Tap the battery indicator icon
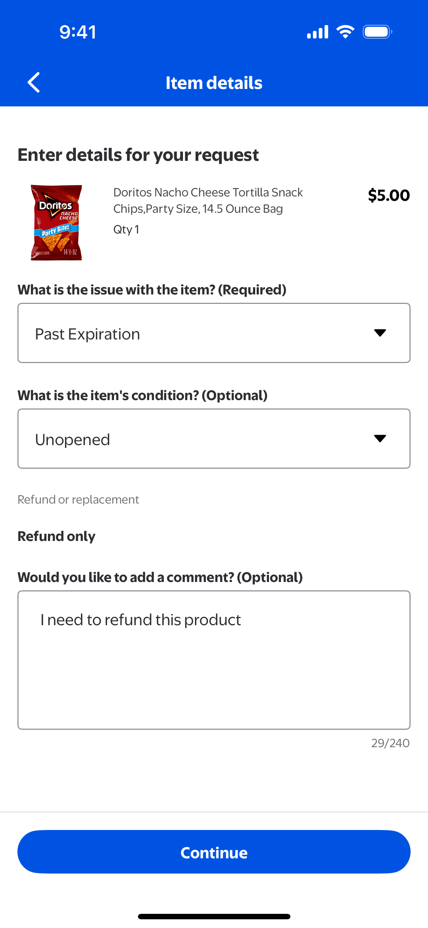This screenshot has width=428, height=928. 377,32
